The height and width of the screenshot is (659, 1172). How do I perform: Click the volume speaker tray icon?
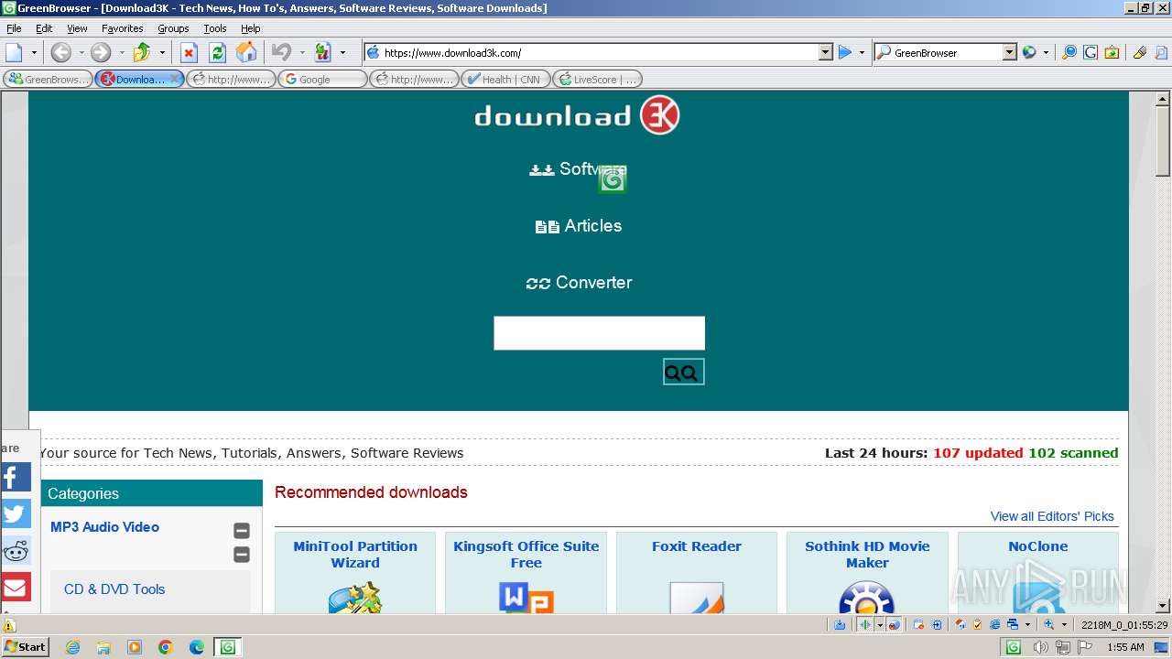pos(1041,647)
